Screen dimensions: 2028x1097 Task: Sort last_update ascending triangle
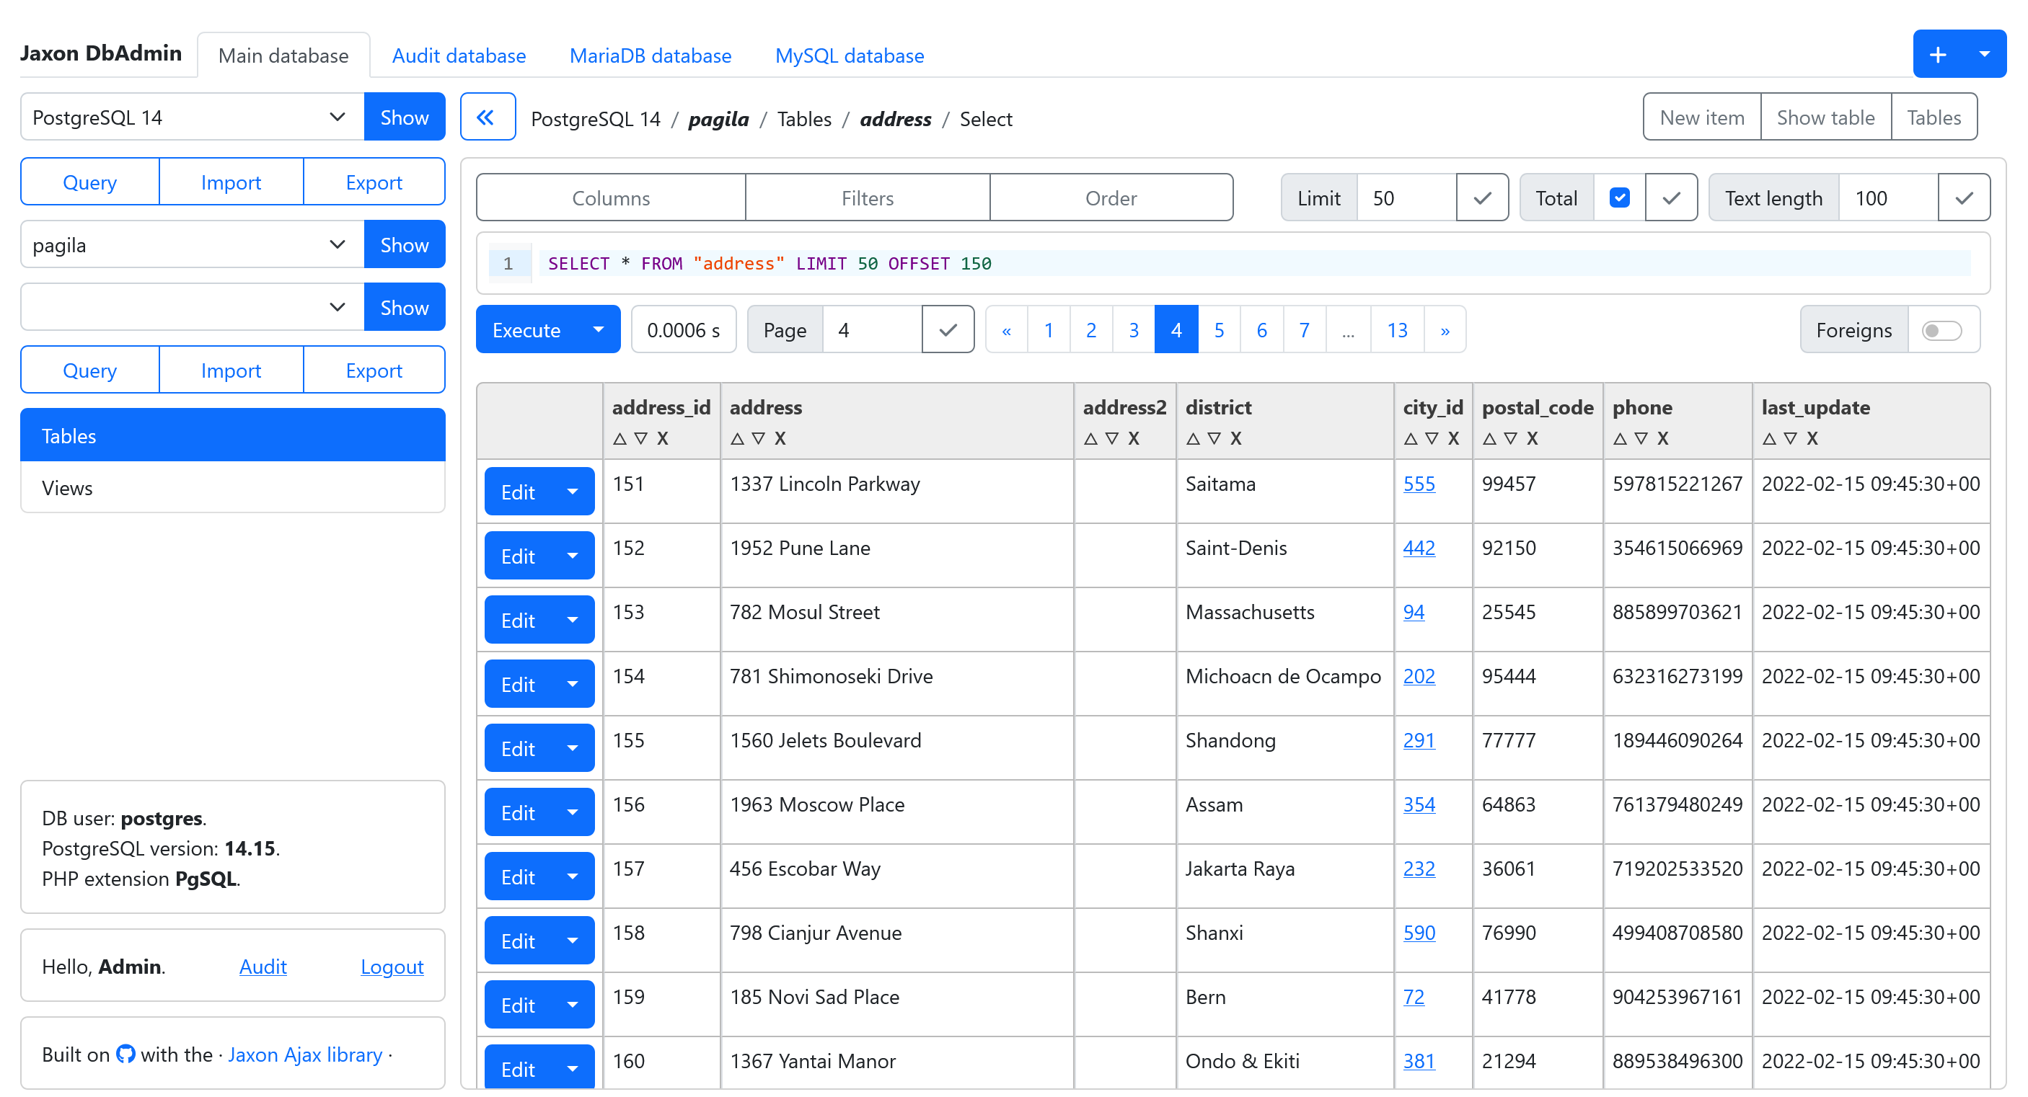[x=1769, y=438]
